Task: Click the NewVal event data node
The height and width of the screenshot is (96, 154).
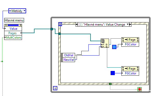Action: [69, 60]
